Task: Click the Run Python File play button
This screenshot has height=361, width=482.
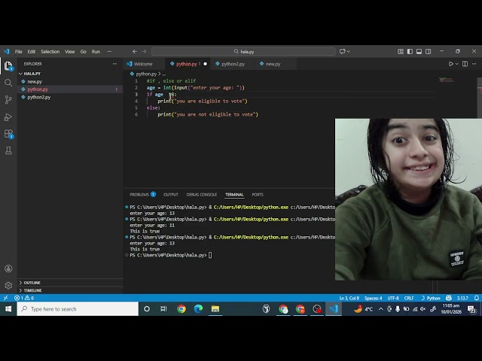Action: pyautogui.click(x=450, y=64)
